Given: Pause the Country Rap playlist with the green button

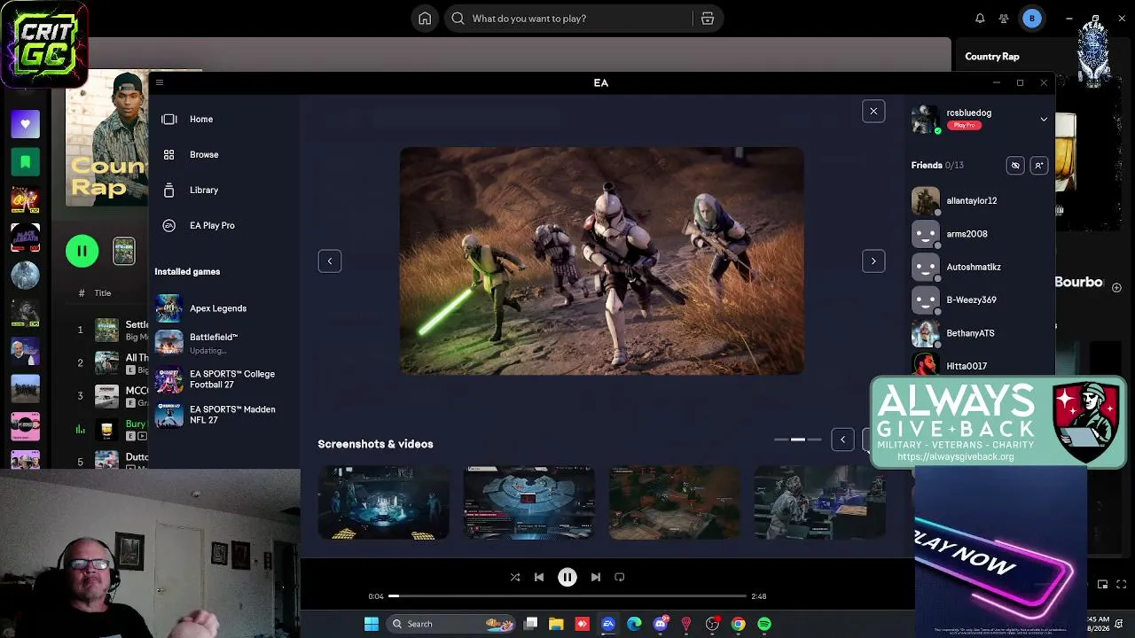Looking at the screenshot, I should [82, 251].
